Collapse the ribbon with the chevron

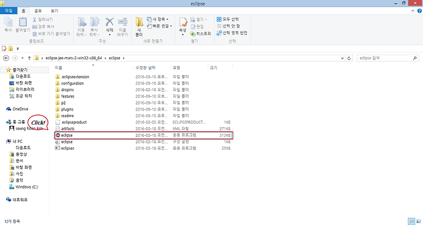click(x=413, y=11)
